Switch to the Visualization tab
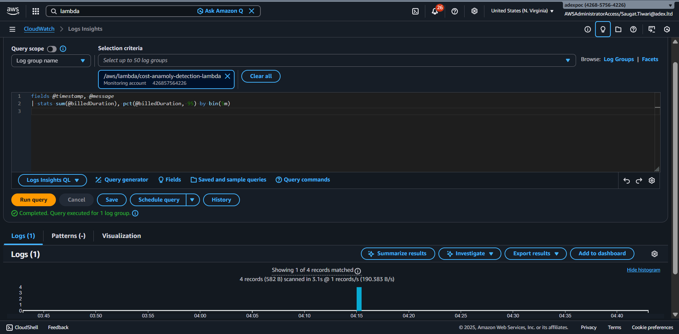The image size is (679, 334). coord(121,235)
